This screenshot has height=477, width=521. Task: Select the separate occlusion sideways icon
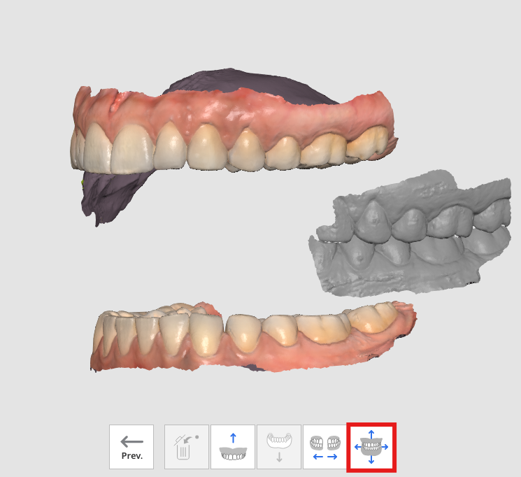[325, 446]
